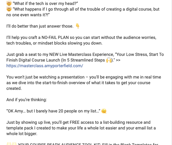172x145 pixels.
Task: Click the 'OK Amy… but I barely' quote
Action: tap(53, 111)
